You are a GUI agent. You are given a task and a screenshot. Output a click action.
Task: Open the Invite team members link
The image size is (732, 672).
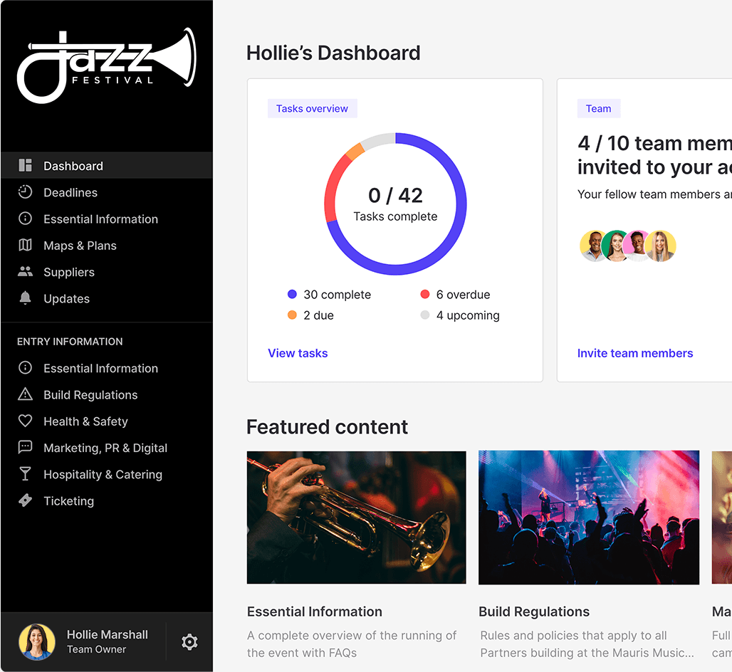coord(635,353)
